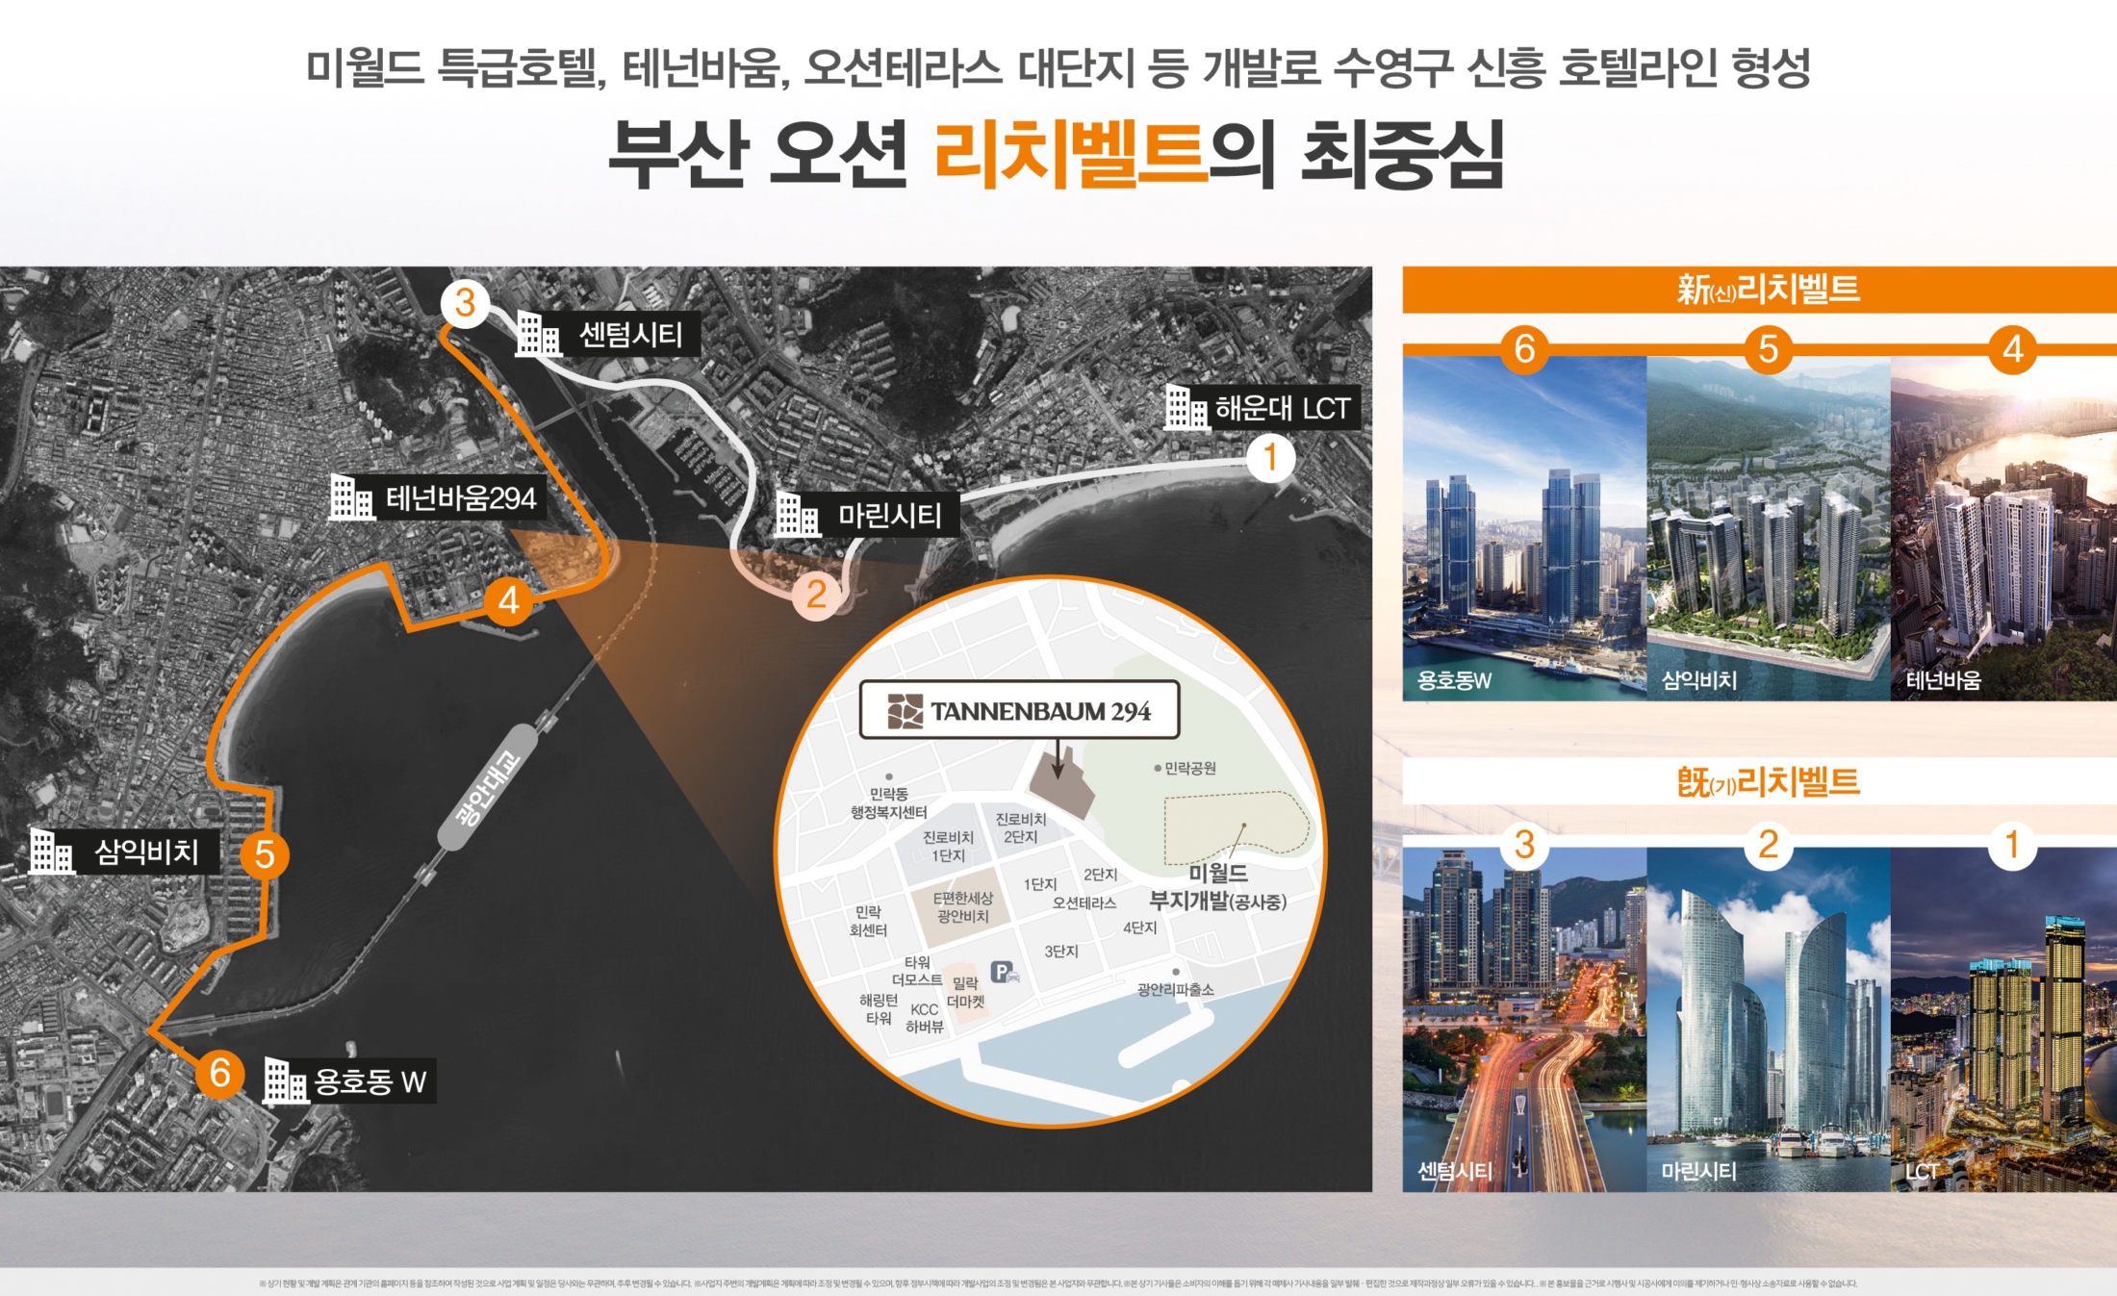Click the TANNENBAUM 294 logo emblem
The image size is (2117, 1296).
[905, 711]
